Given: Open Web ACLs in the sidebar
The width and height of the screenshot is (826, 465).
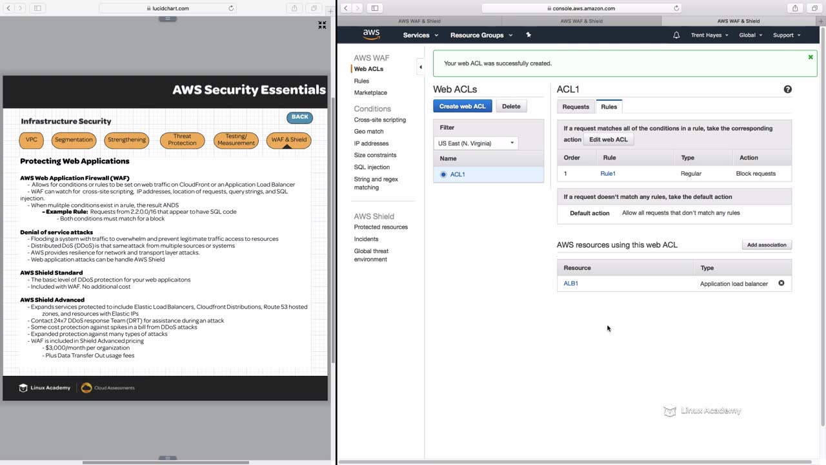Looking at the screenshot, I should (x=368, y=69).
